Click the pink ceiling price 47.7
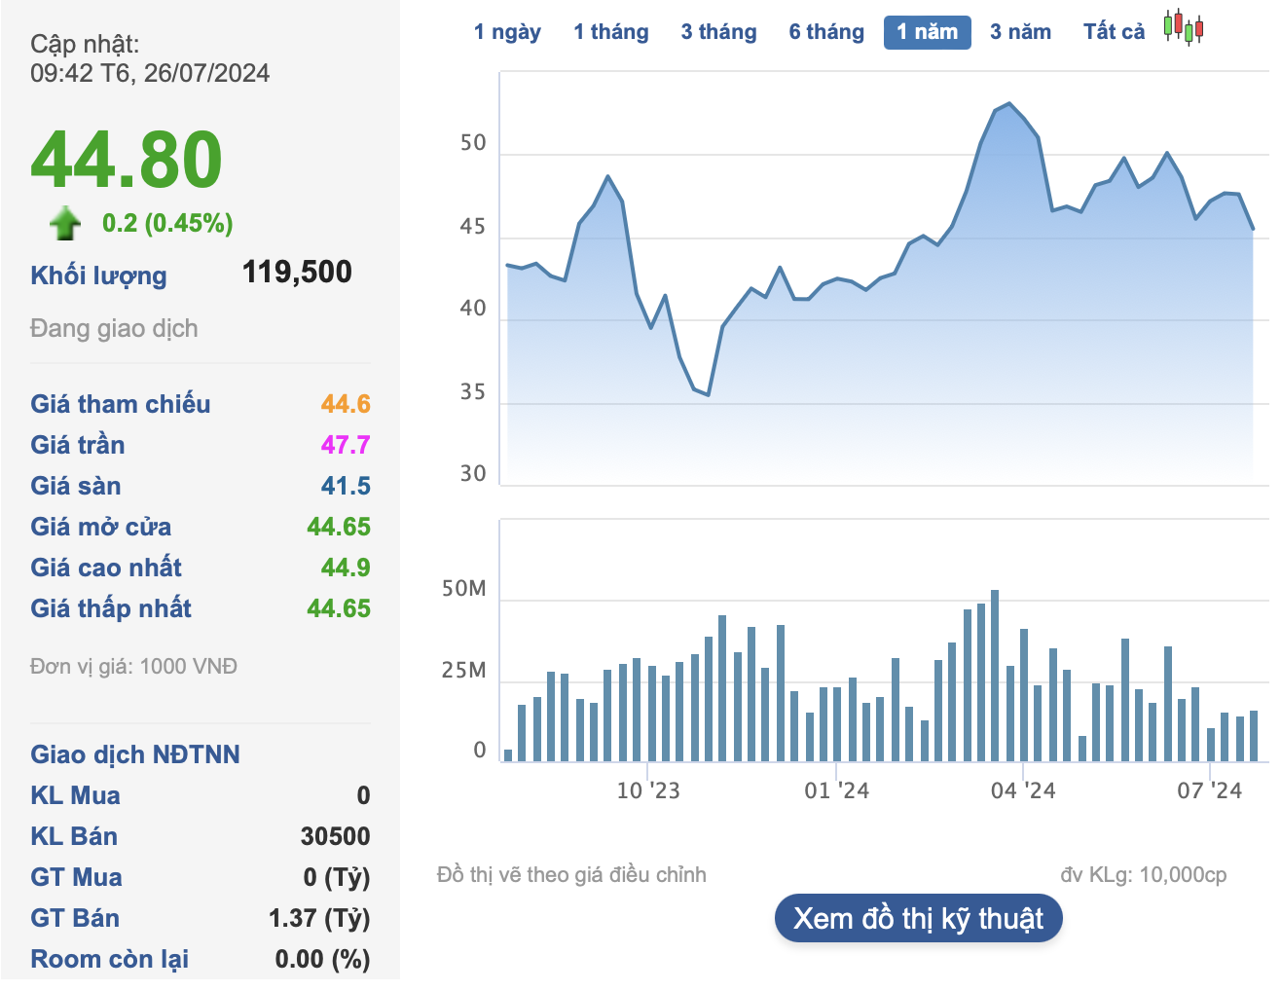 tap(348, 445)
